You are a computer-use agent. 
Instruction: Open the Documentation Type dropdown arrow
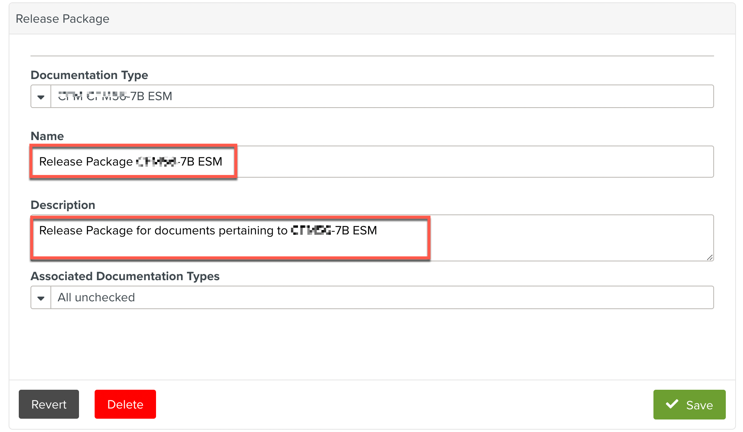(x=41, y=97)
